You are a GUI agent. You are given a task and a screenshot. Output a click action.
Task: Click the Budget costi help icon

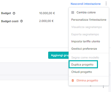click(22, 21)
